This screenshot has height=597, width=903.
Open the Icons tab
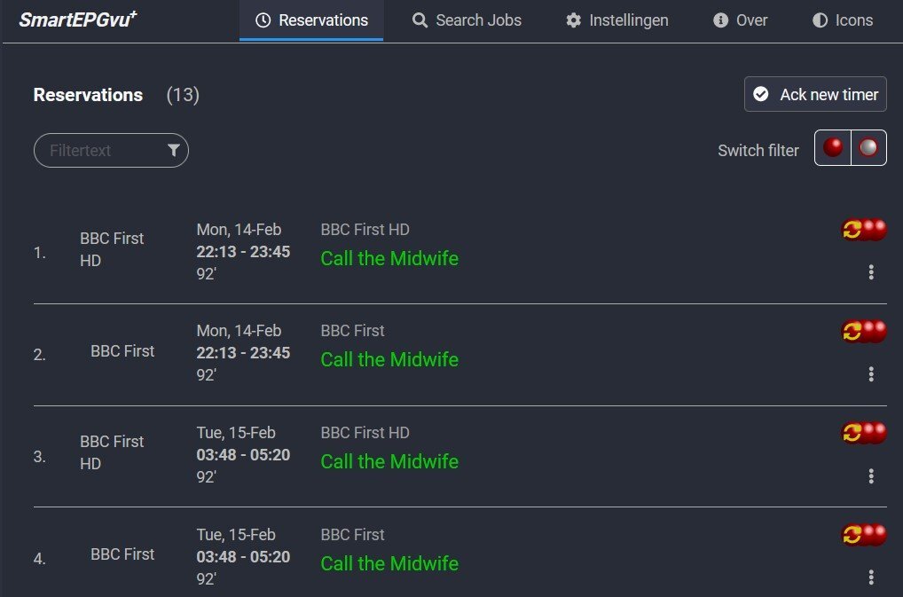[843, 20]
